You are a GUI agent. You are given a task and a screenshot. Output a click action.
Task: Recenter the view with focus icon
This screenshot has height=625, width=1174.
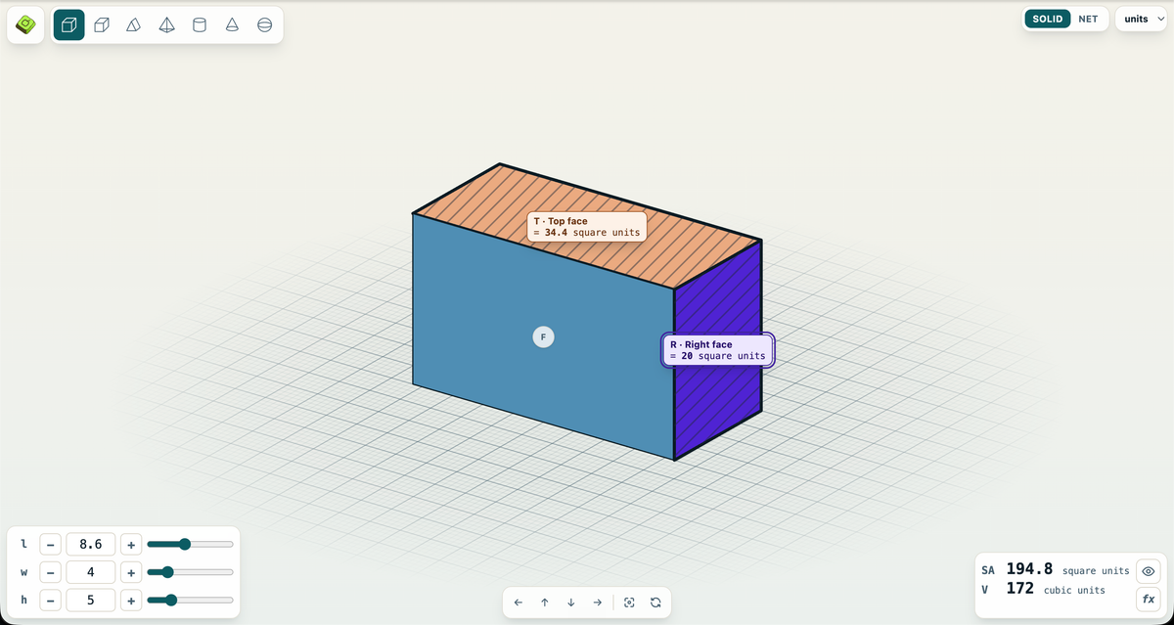tap(629, 603)
